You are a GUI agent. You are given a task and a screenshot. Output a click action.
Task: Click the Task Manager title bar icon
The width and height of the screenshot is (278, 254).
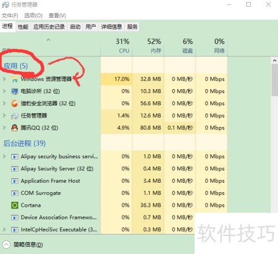point(6,4)
